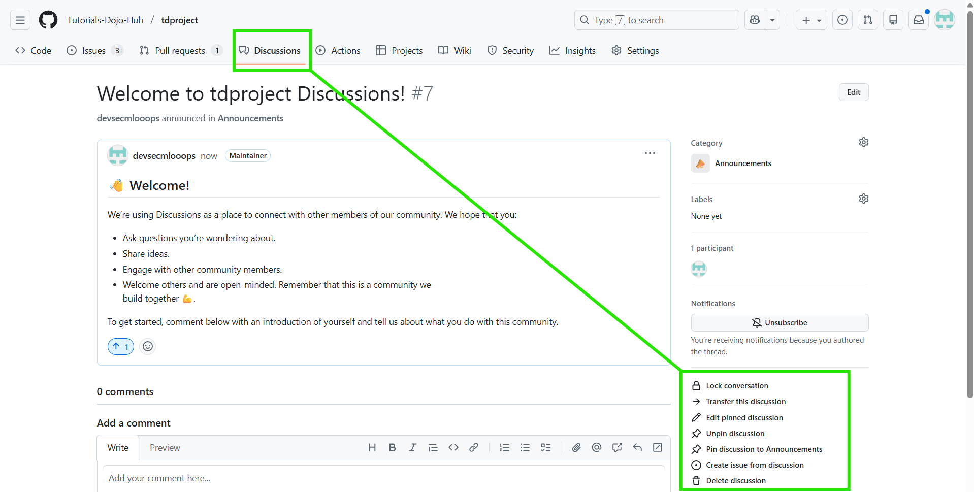Image resolution: width=974 pixels, height=492 pixels.
Task: Select Delete discussion from the menu
Action: pos(736,480)
